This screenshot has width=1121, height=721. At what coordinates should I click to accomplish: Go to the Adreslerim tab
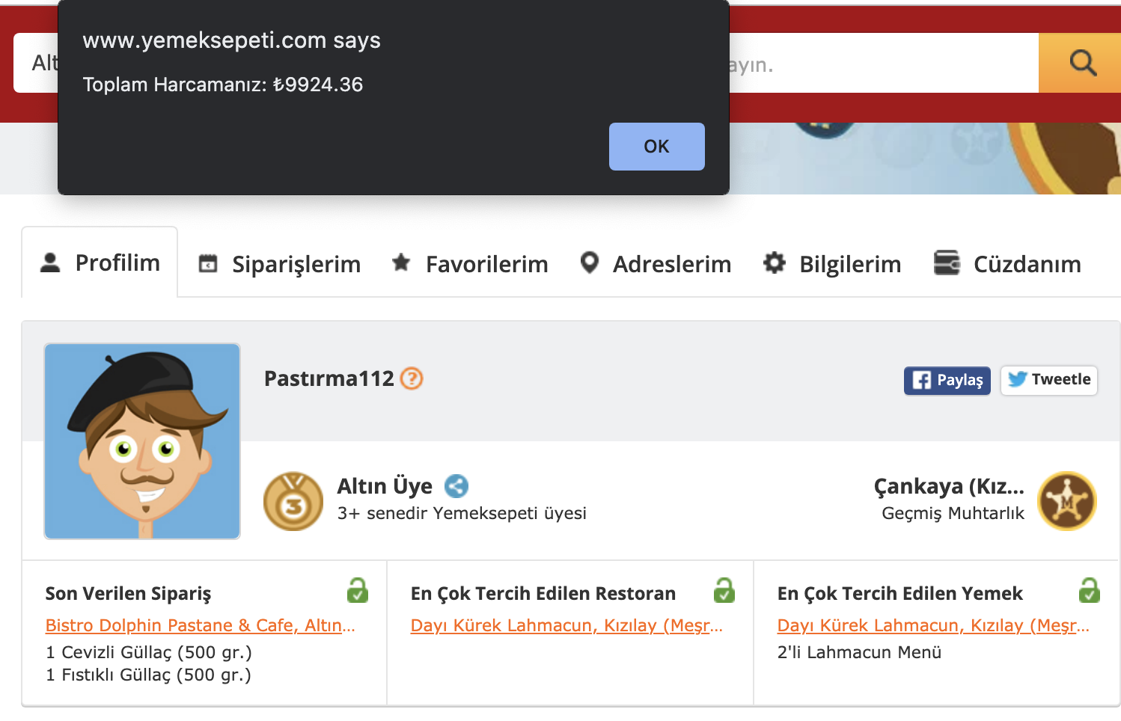pyautogui.click(x=656, y=264)
